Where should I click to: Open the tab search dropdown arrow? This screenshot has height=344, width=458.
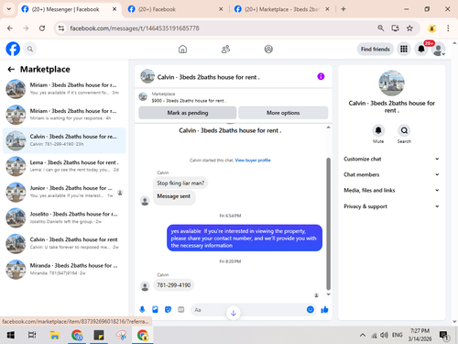tap(9, 9)
